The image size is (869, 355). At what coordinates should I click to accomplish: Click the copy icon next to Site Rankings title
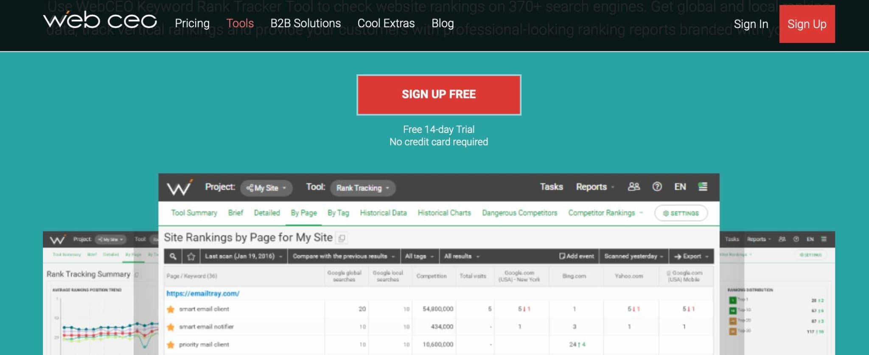coord(342,238)
